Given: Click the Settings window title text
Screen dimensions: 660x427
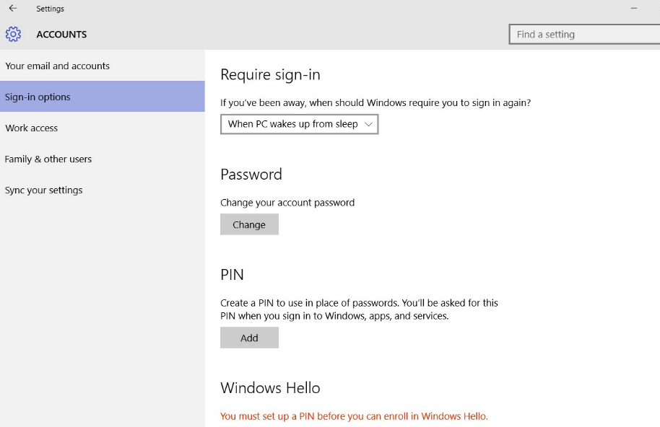Looking at the screenshot, I should [x=50, y=9].
